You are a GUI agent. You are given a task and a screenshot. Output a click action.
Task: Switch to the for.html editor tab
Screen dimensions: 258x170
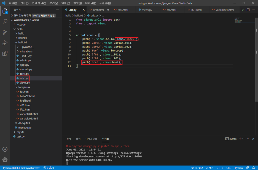coord(171,10)
